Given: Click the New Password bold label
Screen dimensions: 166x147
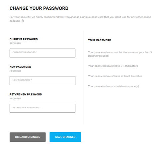Looking at the screenshot, I should [20, 67].
